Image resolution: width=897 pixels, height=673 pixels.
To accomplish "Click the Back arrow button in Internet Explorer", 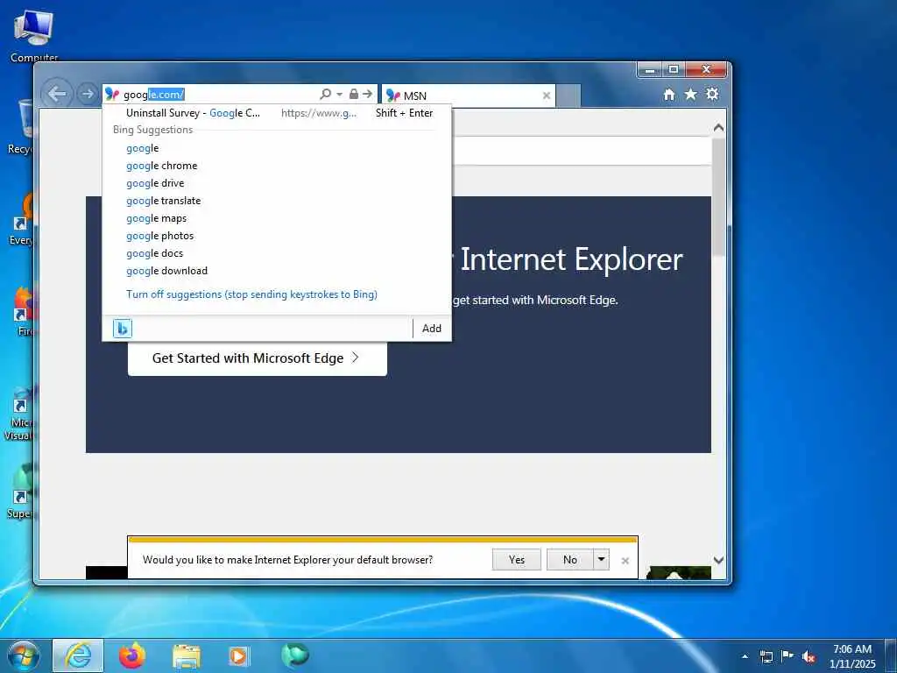I will [x=57, y=94].
